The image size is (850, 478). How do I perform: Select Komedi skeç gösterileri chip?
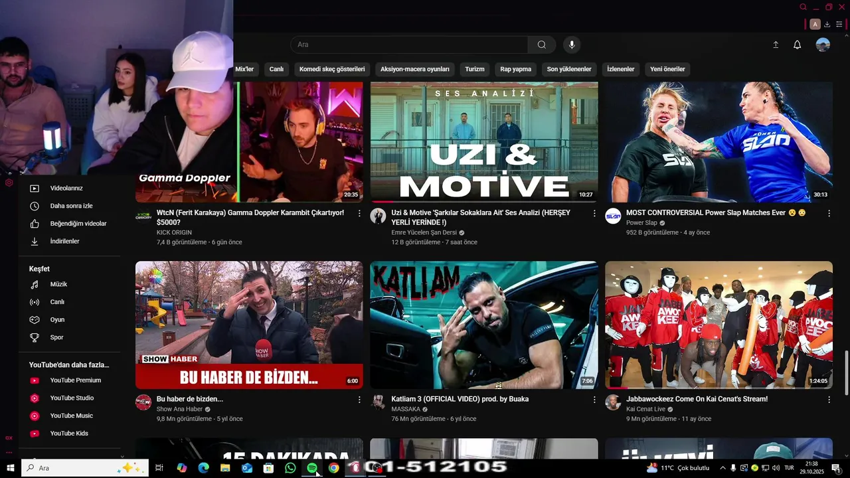pos(332,69)
